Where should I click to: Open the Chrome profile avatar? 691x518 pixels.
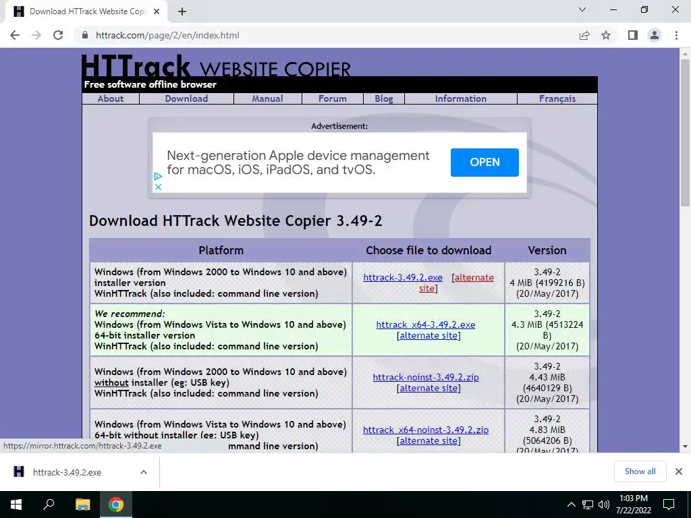655,35
